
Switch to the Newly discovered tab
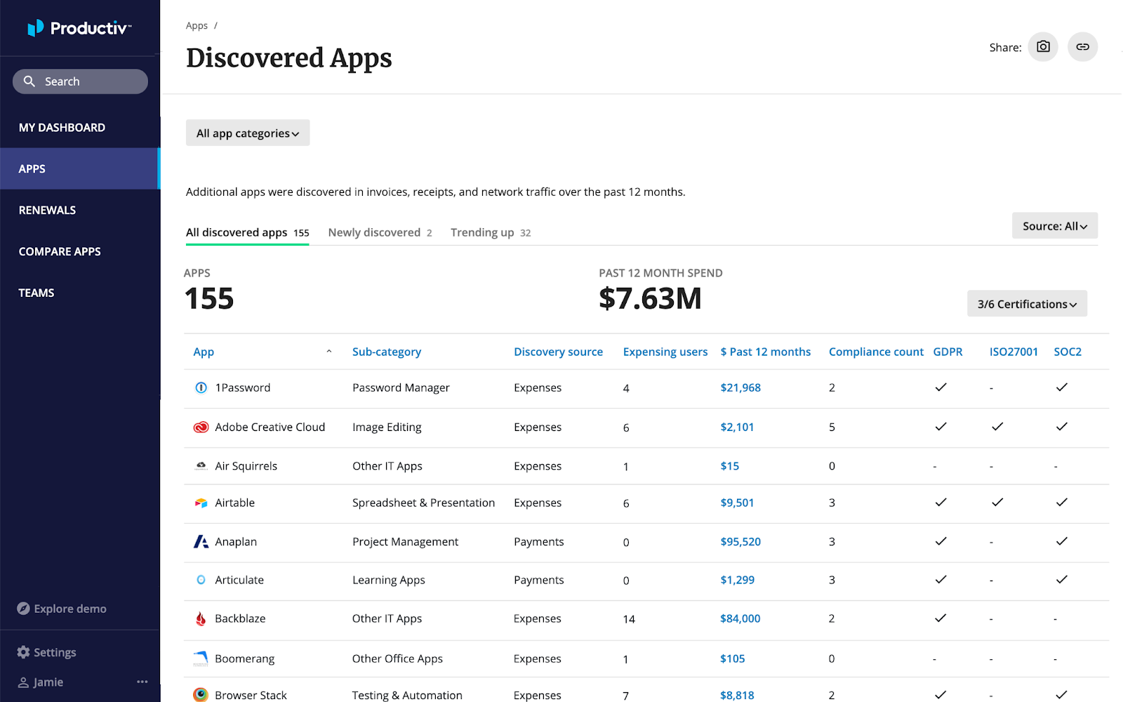[373, 232]
